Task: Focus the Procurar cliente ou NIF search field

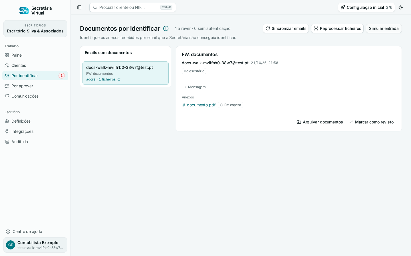Action: click(133, 7)
